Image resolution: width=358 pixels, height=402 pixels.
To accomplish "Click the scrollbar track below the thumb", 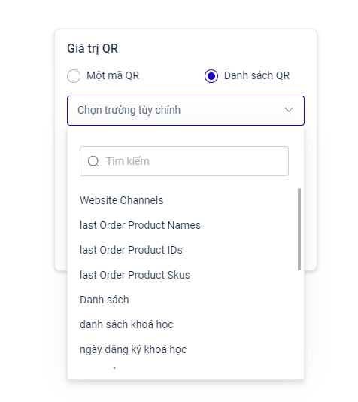I will coord(299,323).
